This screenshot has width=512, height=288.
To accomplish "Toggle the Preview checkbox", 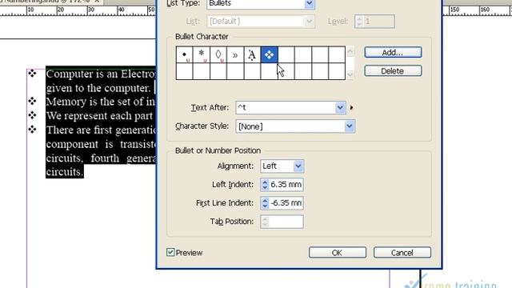I will point(170,252).
